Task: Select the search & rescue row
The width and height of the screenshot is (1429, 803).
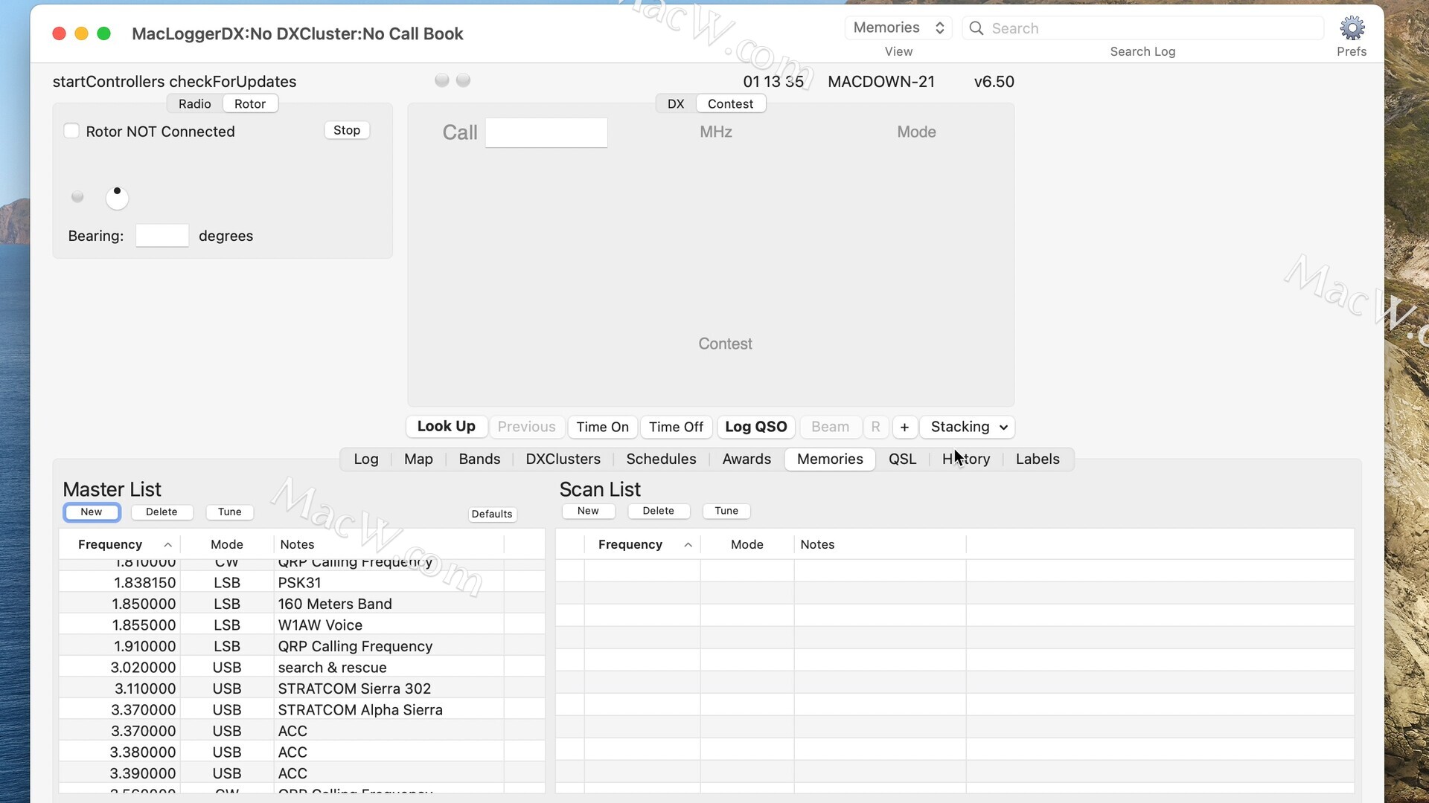Action: 301,667
